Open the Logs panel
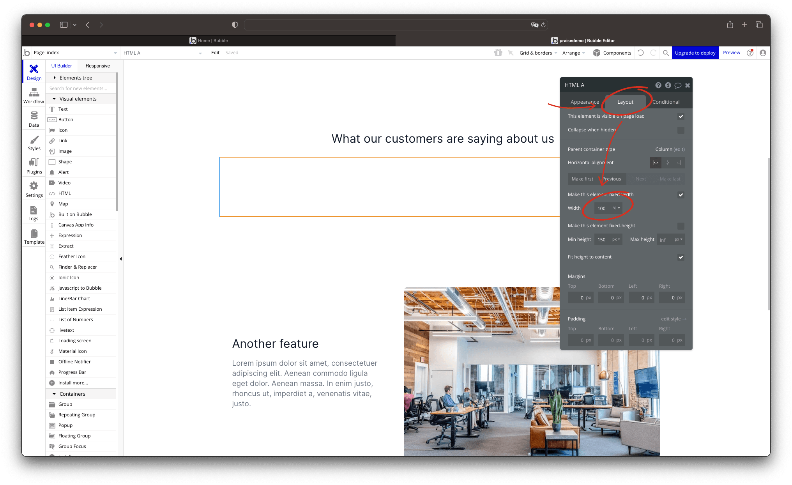 pos(34,212)
